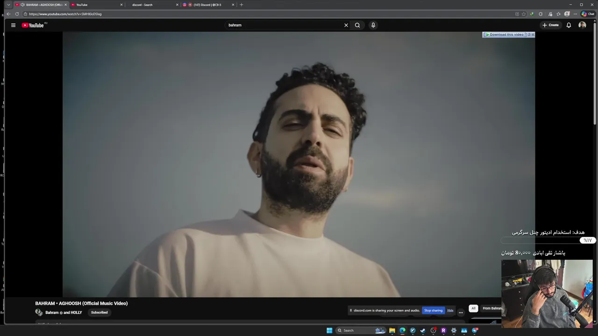
Task: Click the Create button on YouTube
Action: point(550,25)
